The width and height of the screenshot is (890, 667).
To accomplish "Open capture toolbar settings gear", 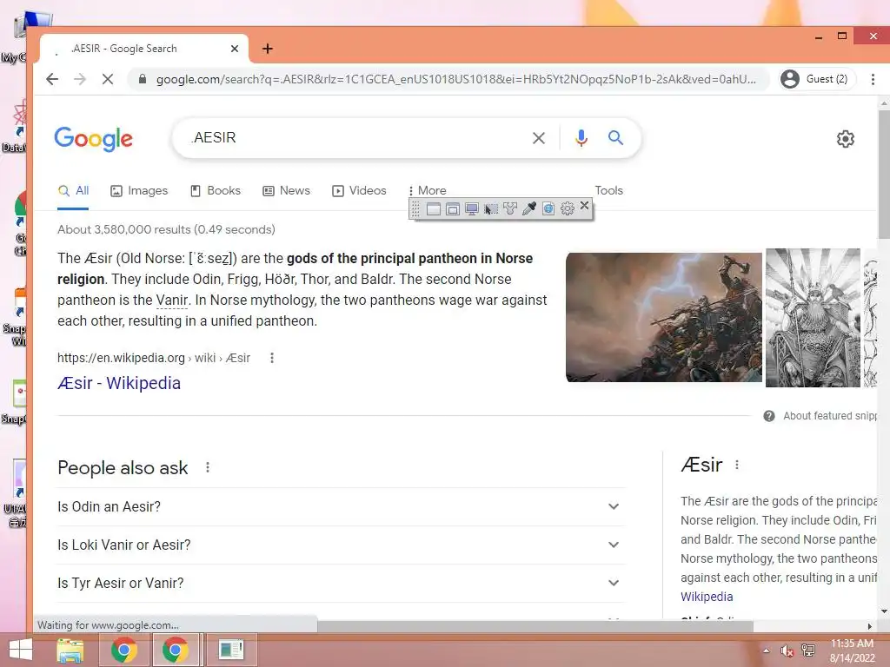I will [567, 209].
